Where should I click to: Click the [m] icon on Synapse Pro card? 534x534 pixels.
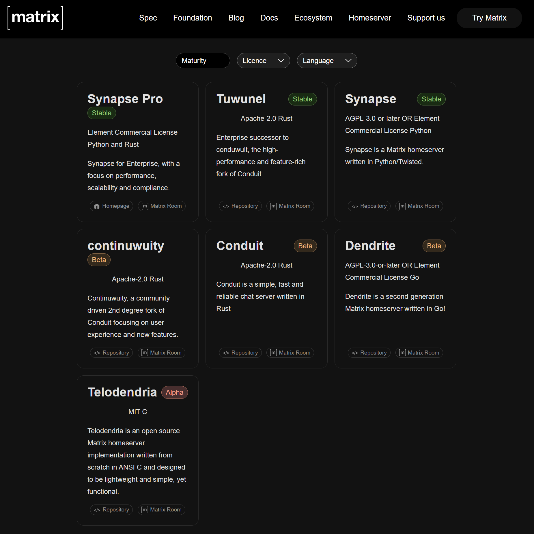pos(145,206)
